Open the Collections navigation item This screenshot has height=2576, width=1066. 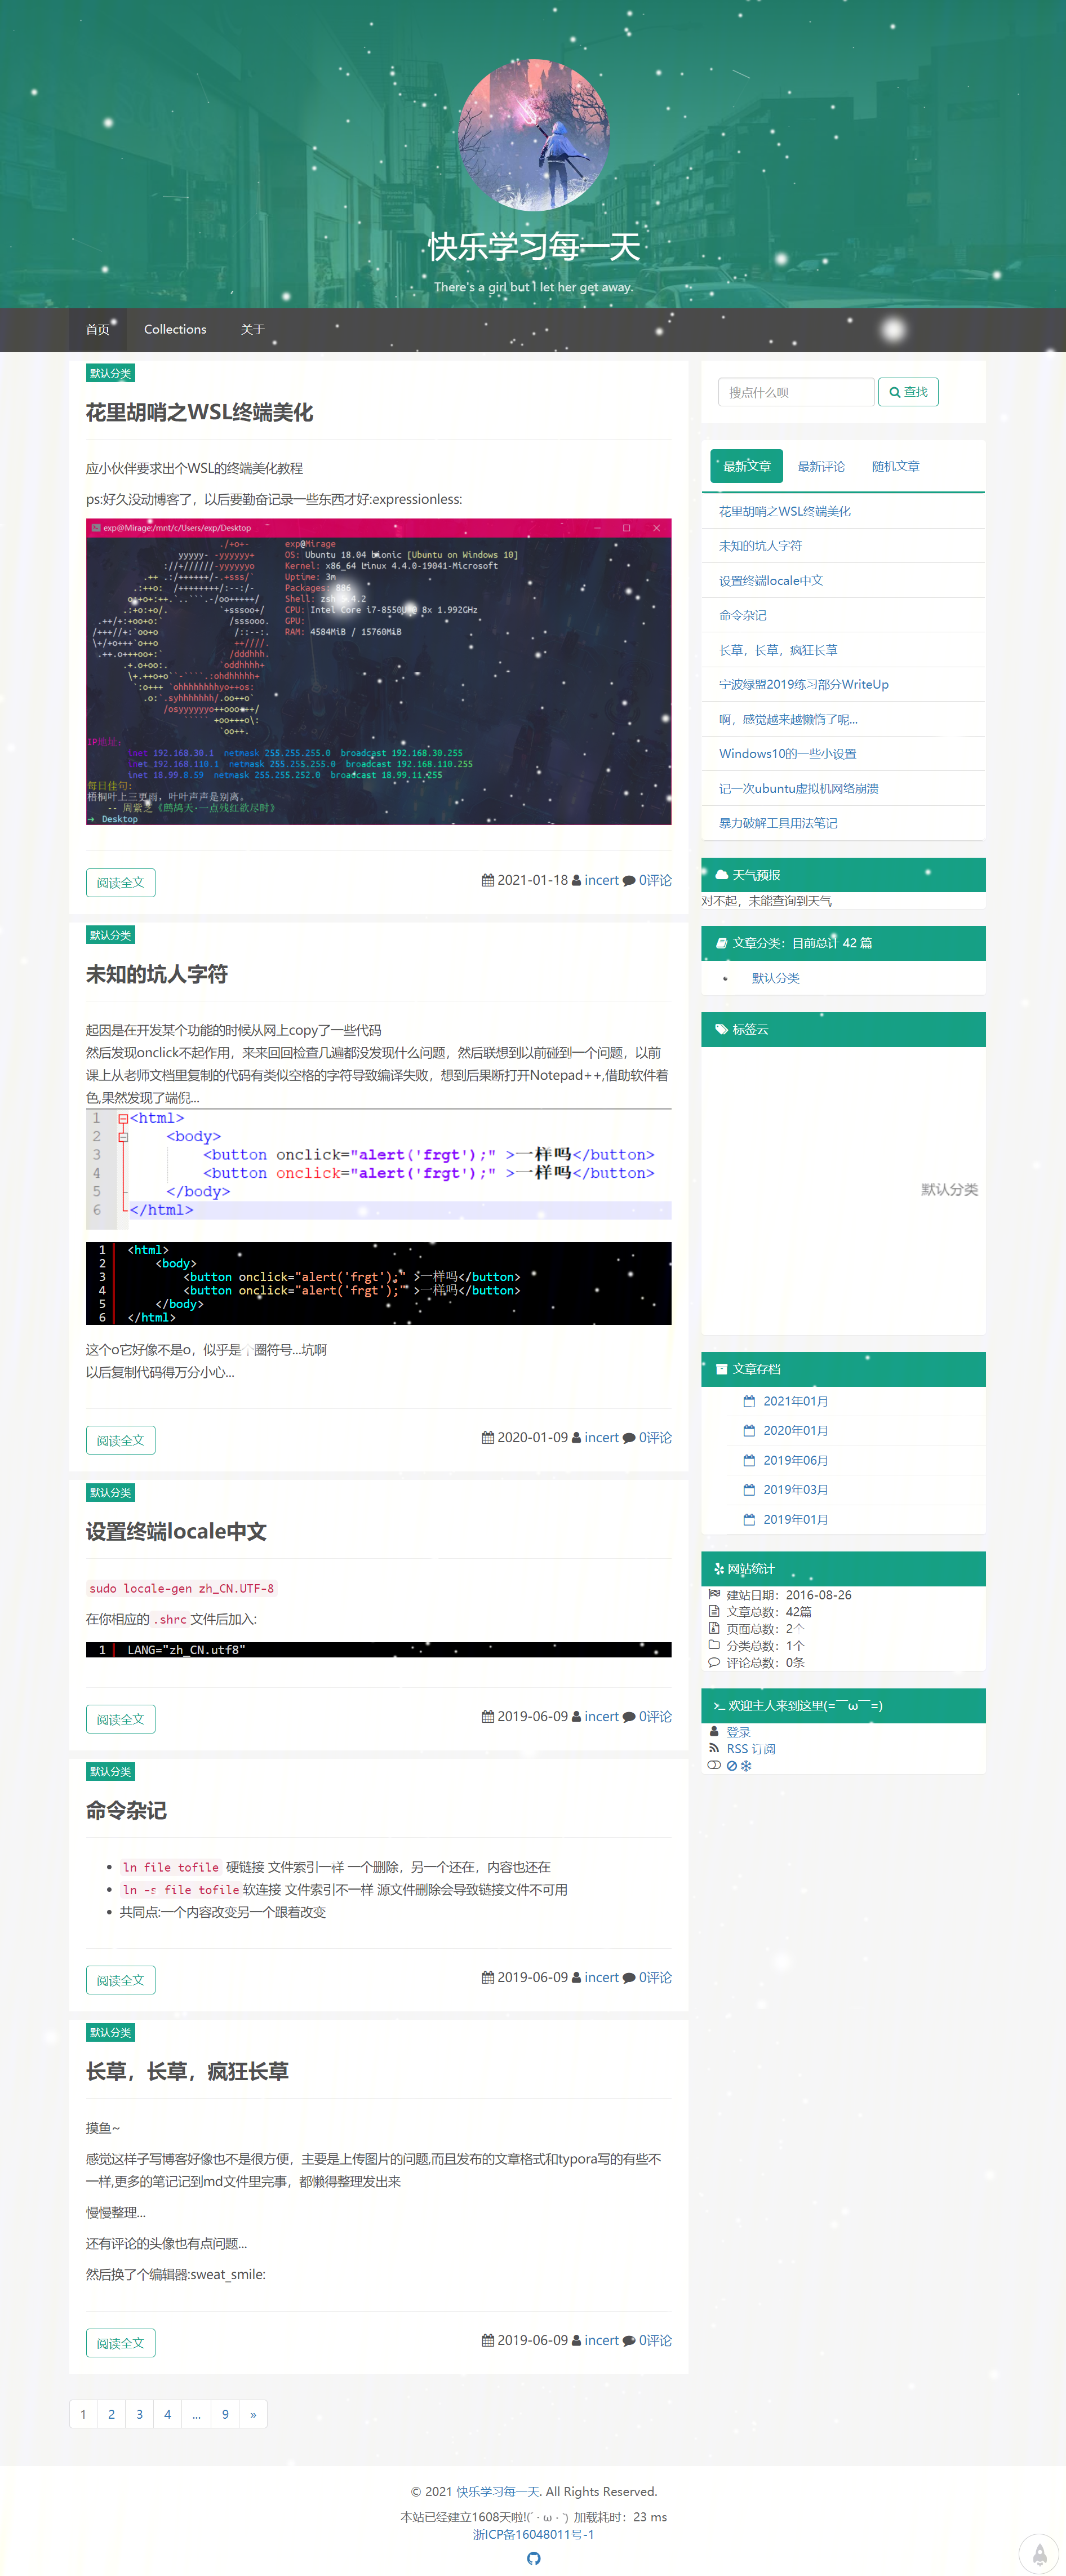pyautogui.click(x=175, y=329)
